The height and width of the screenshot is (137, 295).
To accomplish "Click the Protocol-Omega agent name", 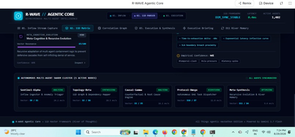I will 187,90.
